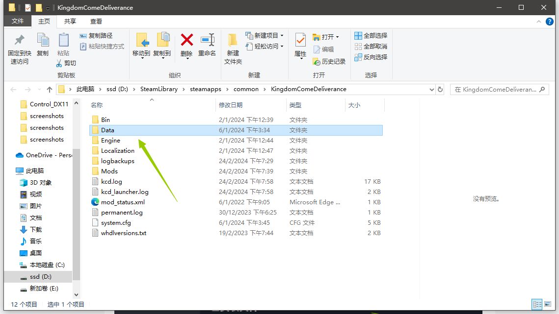
Task: Click Copy Path (复制路径)
Action: tap(96, 36)
